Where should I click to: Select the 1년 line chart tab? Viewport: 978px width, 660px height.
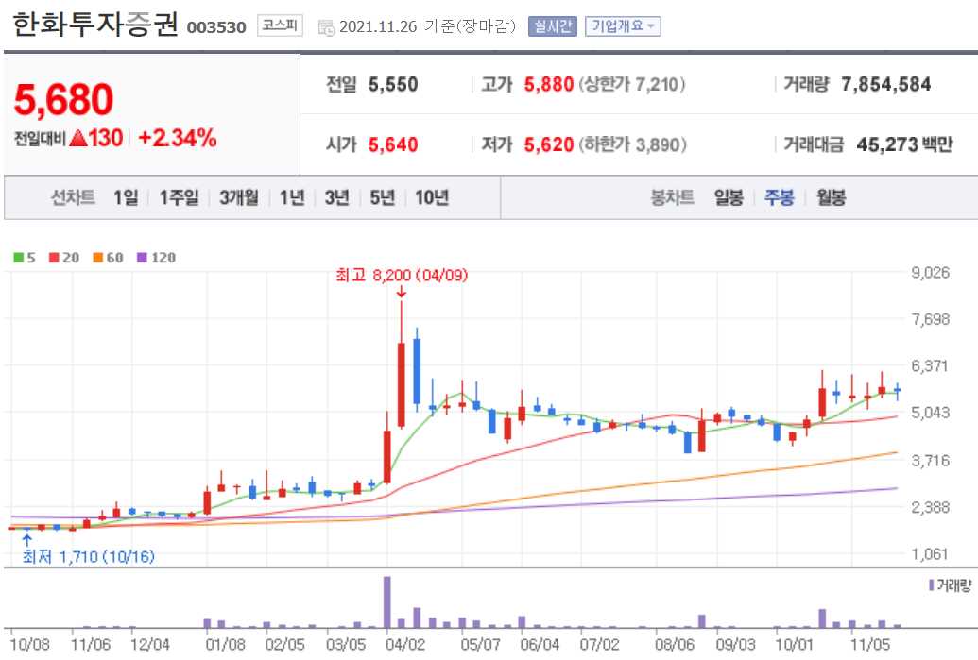[x=292, y=197]
